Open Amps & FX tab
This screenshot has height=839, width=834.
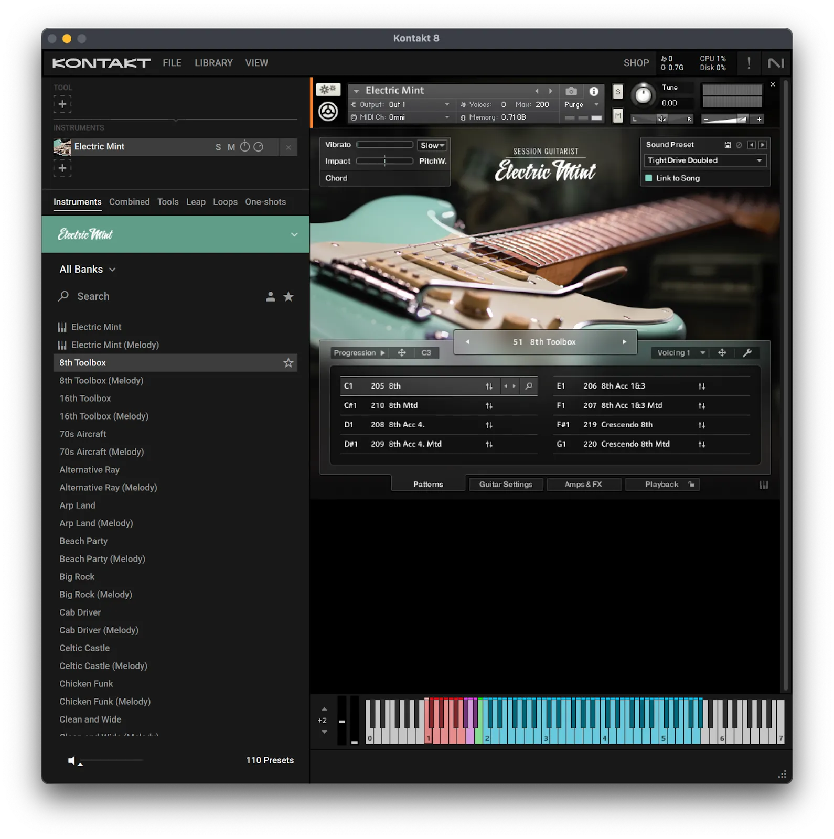(x=583, y=485)
